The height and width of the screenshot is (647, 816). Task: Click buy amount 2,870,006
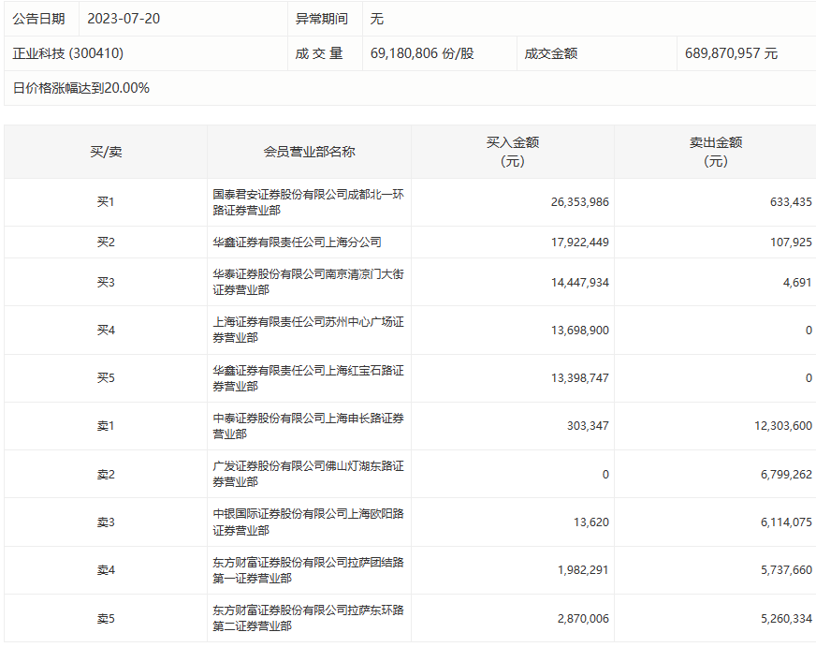click(583, 618)
